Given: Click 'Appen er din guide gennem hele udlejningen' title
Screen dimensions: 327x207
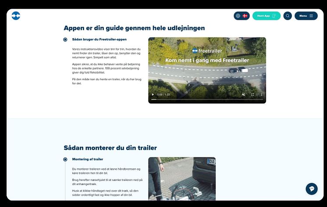Looking at the screenshot, I should (134, 28).
